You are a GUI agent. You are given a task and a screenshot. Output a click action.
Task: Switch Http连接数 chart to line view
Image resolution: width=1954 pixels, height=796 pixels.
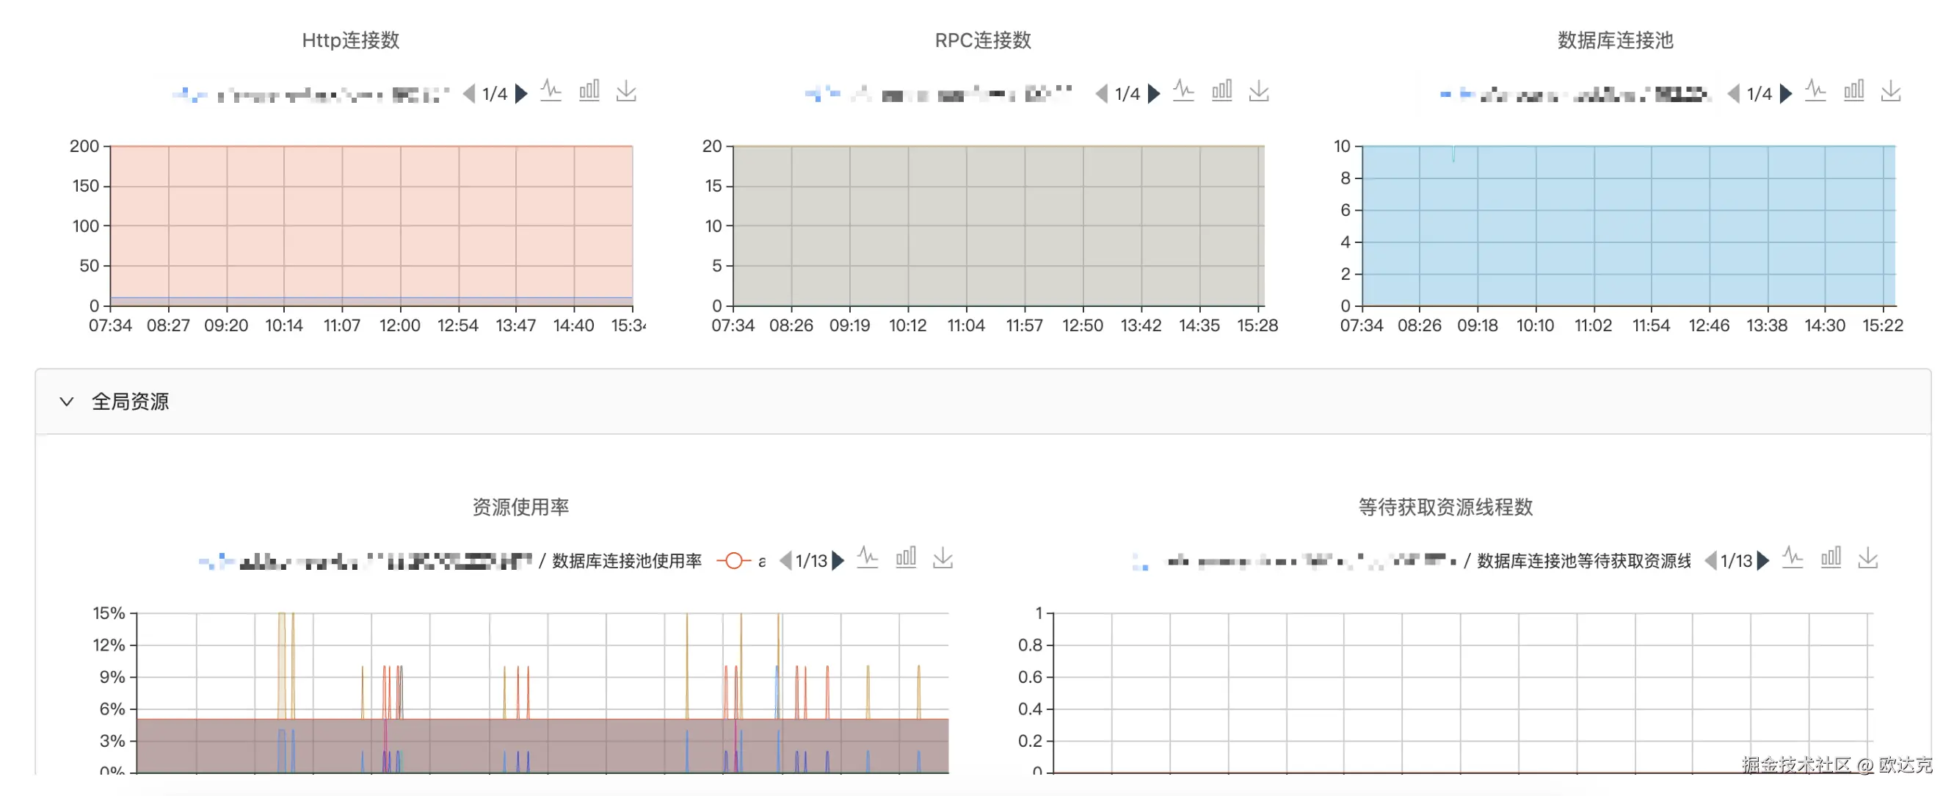click(551, 91)
